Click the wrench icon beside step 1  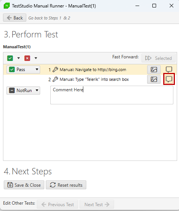click(55, 70)
